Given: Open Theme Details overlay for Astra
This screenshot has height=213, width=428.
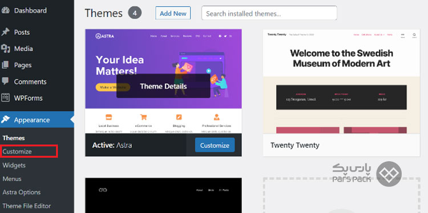Looking at the screenshot, I should coord(163,87).
